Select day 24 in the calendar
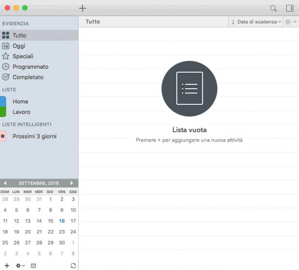This screenshot has width=299, height=270. (73, 231)
